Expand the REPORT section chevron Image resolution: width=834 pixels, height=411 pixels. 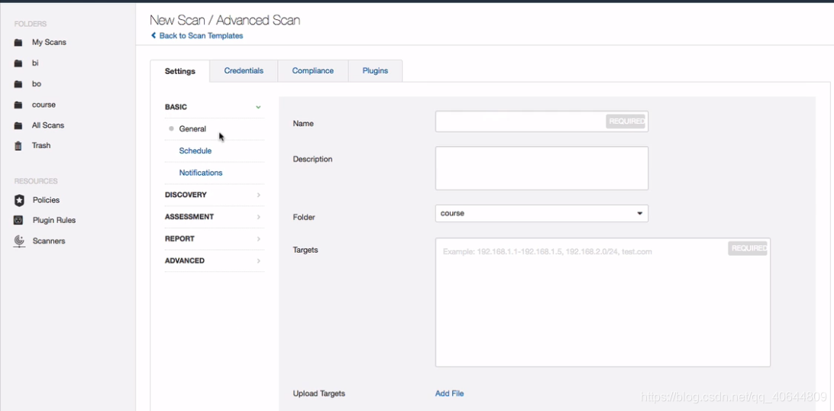tap(258, 238)
